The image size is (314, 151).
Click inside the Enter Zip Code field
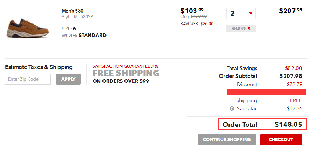[28, 79]
